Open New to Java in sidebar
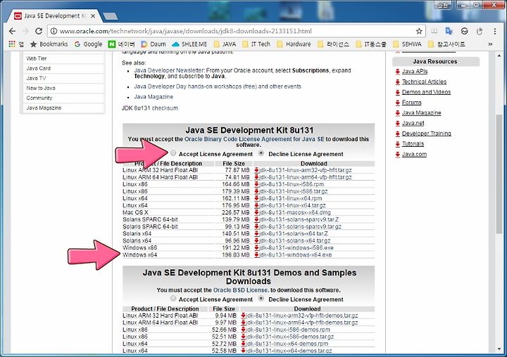507x357 pixels. click(x=41, y=88)
